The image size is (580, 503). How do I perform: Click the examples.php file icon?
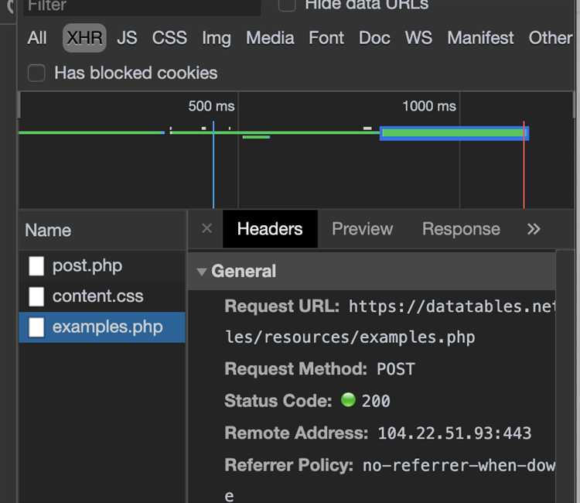(36, 327)
